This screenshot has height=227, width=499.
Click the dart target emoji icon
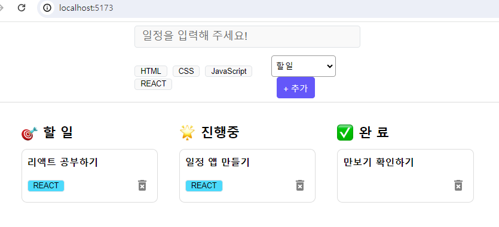29,133
